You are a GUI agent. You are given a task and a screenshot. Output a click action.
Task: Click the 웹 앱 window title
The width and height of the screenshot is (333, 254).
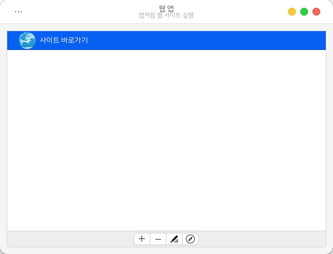point(166,8)
